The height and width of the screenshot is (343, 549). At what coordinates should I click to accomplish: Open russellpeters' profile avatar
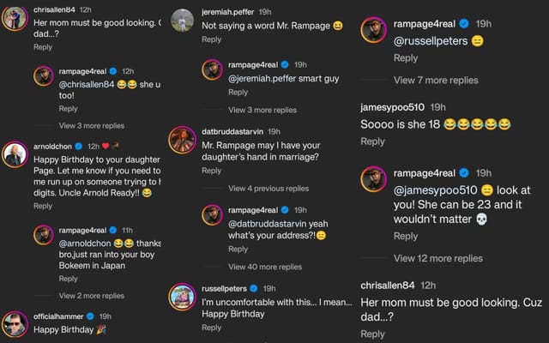(x=182, y=296)
